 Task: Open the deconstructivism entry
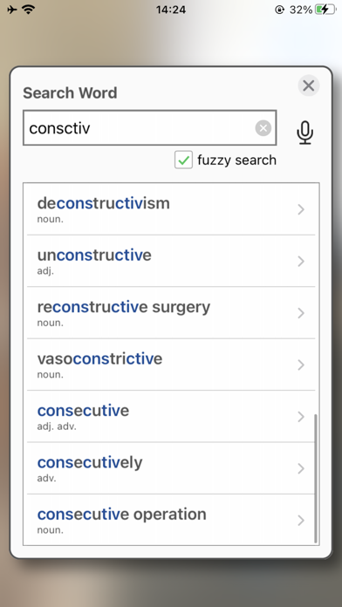[171, 209]
